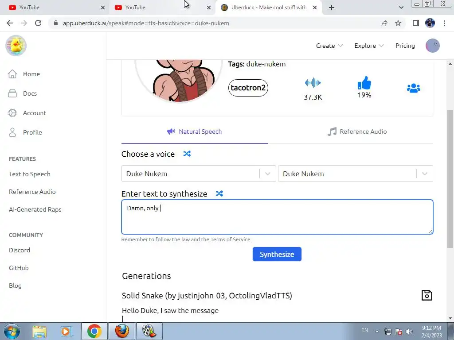Launch Firefox from the taskbar

click(122, 331)
